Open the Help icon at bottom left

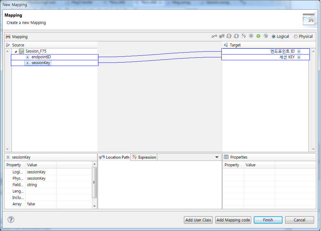point(11,220)
